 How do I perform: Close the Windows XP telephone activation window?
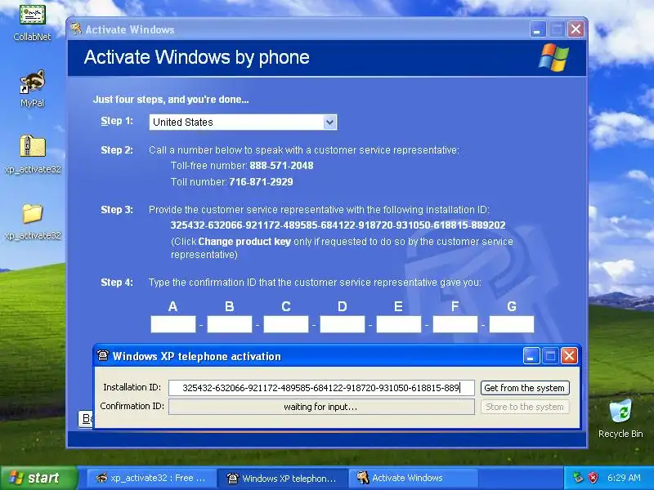click(569, 356)
